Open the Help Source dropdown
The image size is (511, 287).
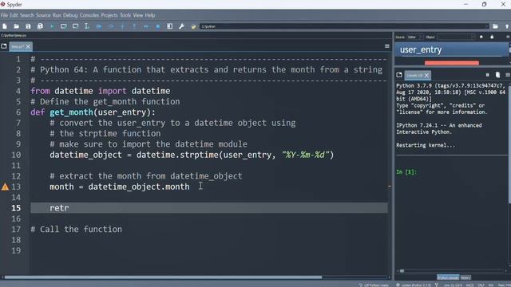pos(415,37)
